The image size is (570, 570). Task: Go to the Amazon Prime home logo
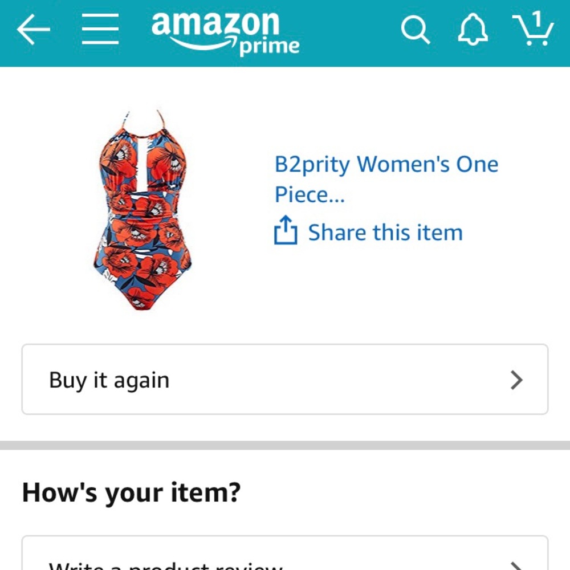(x=217, y=26)
